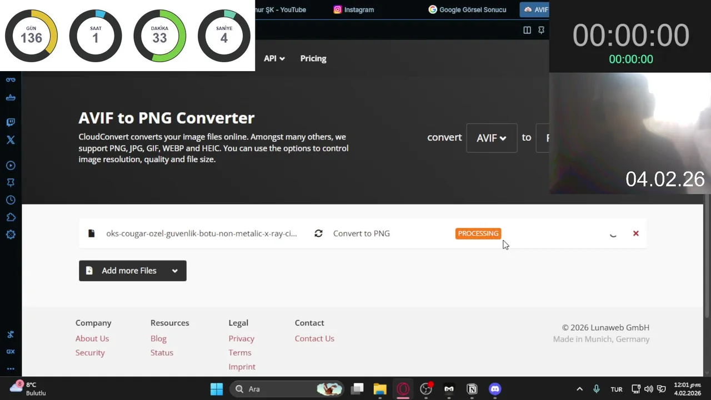
Task: Click the Opera GX taskbar icon
Action: tap(403, 389)
